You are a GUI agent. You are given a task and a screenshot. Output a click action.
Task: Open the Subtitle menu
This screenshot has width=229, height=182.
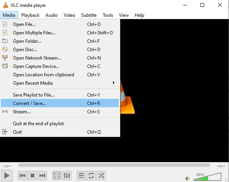89,15
